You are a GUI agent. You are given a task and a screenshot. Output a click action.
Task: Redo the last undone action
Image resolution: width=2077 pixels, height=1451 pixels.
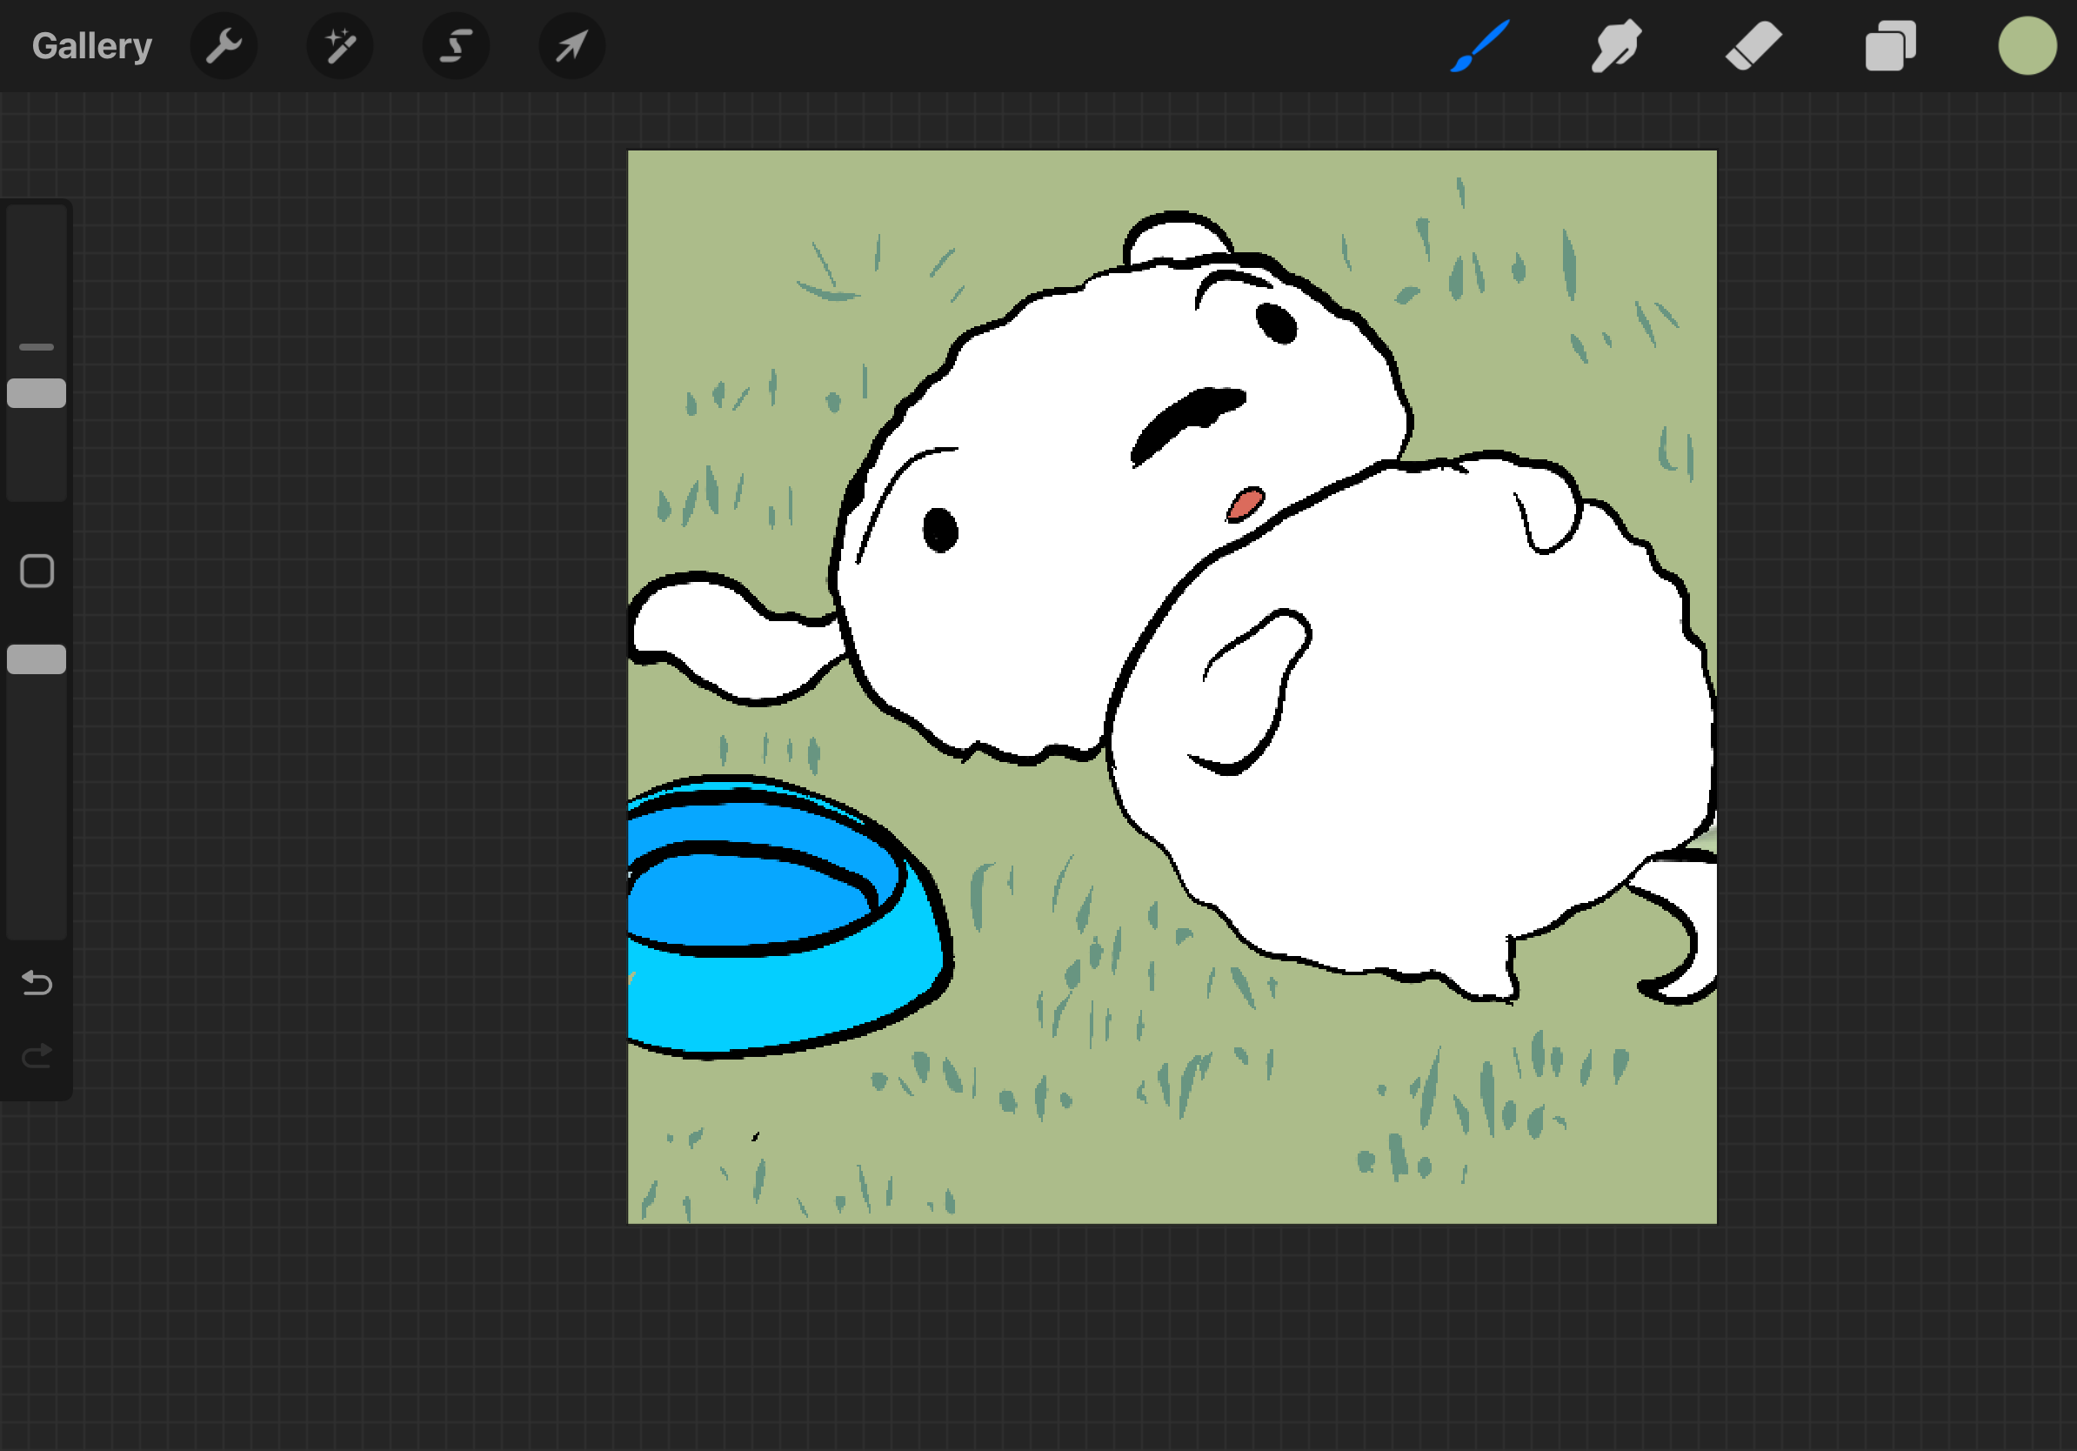(37, 1056)
